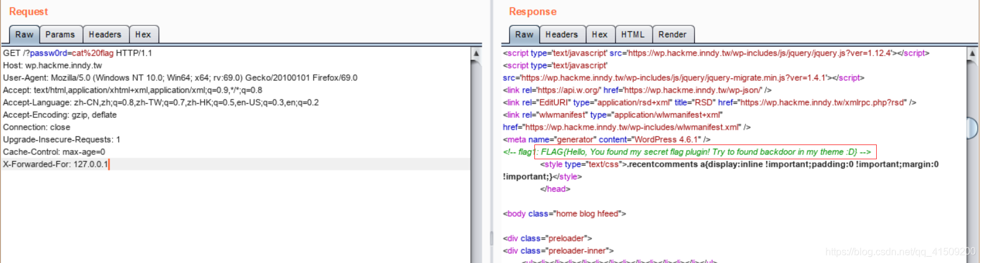982x263 pixels.
Task: Select the Response Raw tab
Action: pos(524,35)
